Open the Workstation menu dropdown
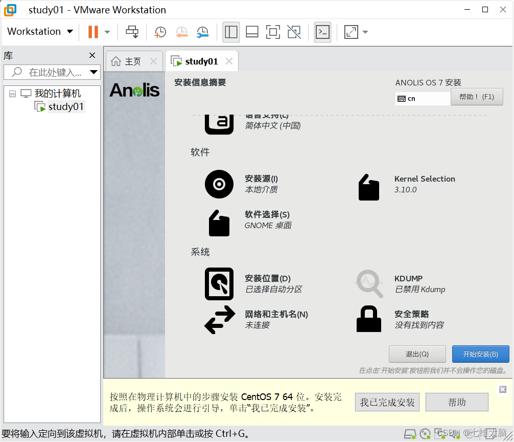Image resolution: width=514 pixels, height=442 pixels. (x=40, y=32)
